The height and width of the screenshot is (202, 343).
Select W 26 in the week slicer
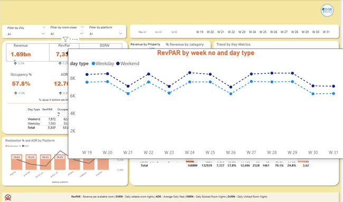click(273, 32)
